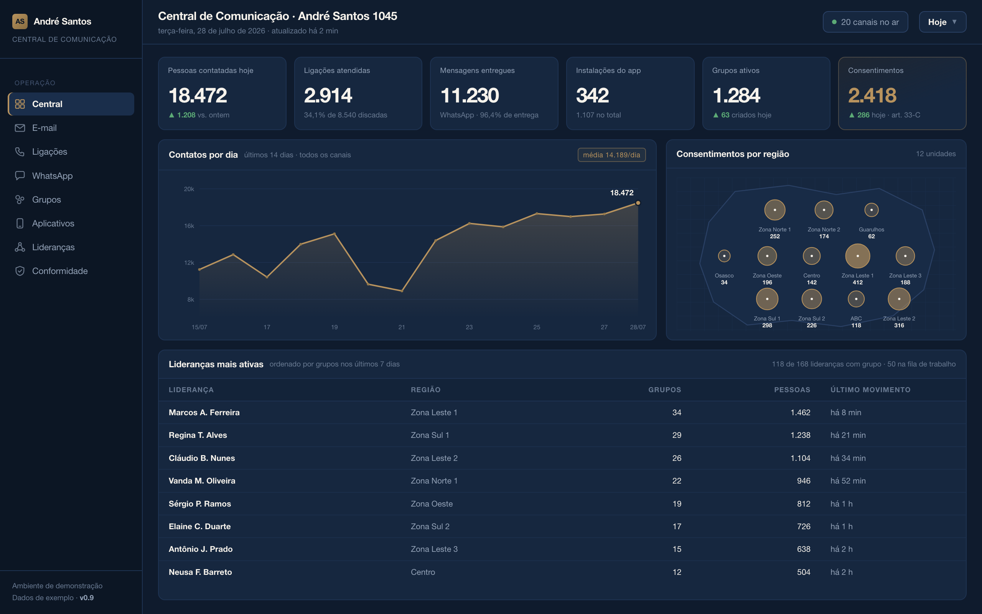Image resolution: width=982 pixels, height=614 pixels.
Task: Select the Neusa F. Barreto row
Action: 562,572
